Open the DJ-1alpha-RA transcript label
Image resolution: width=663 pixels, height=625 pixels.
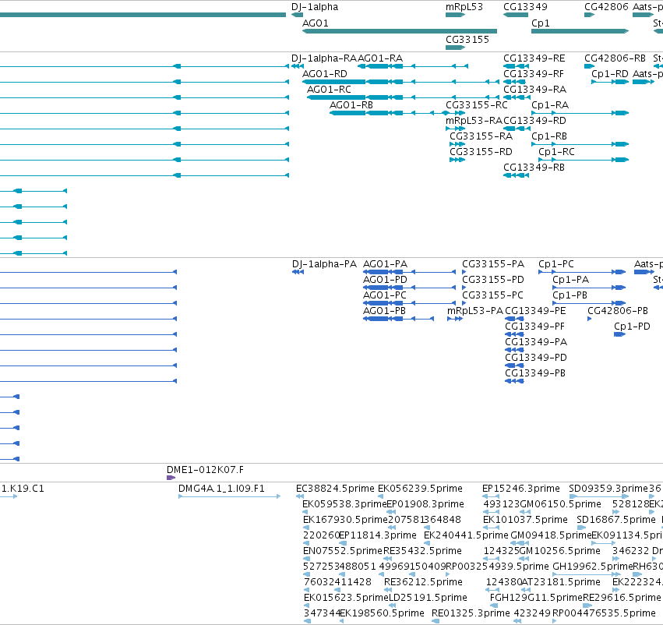click(x=324, y=58)
